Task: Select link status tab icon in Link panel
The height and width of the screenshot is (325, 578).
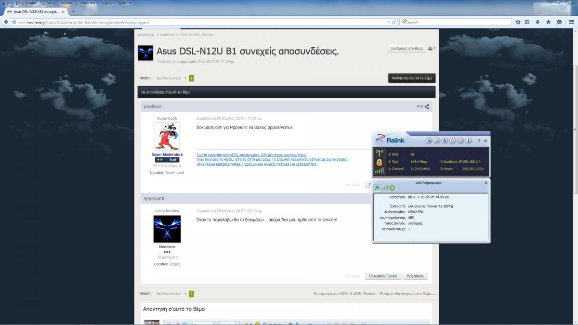Action: [x=377, y=188]
